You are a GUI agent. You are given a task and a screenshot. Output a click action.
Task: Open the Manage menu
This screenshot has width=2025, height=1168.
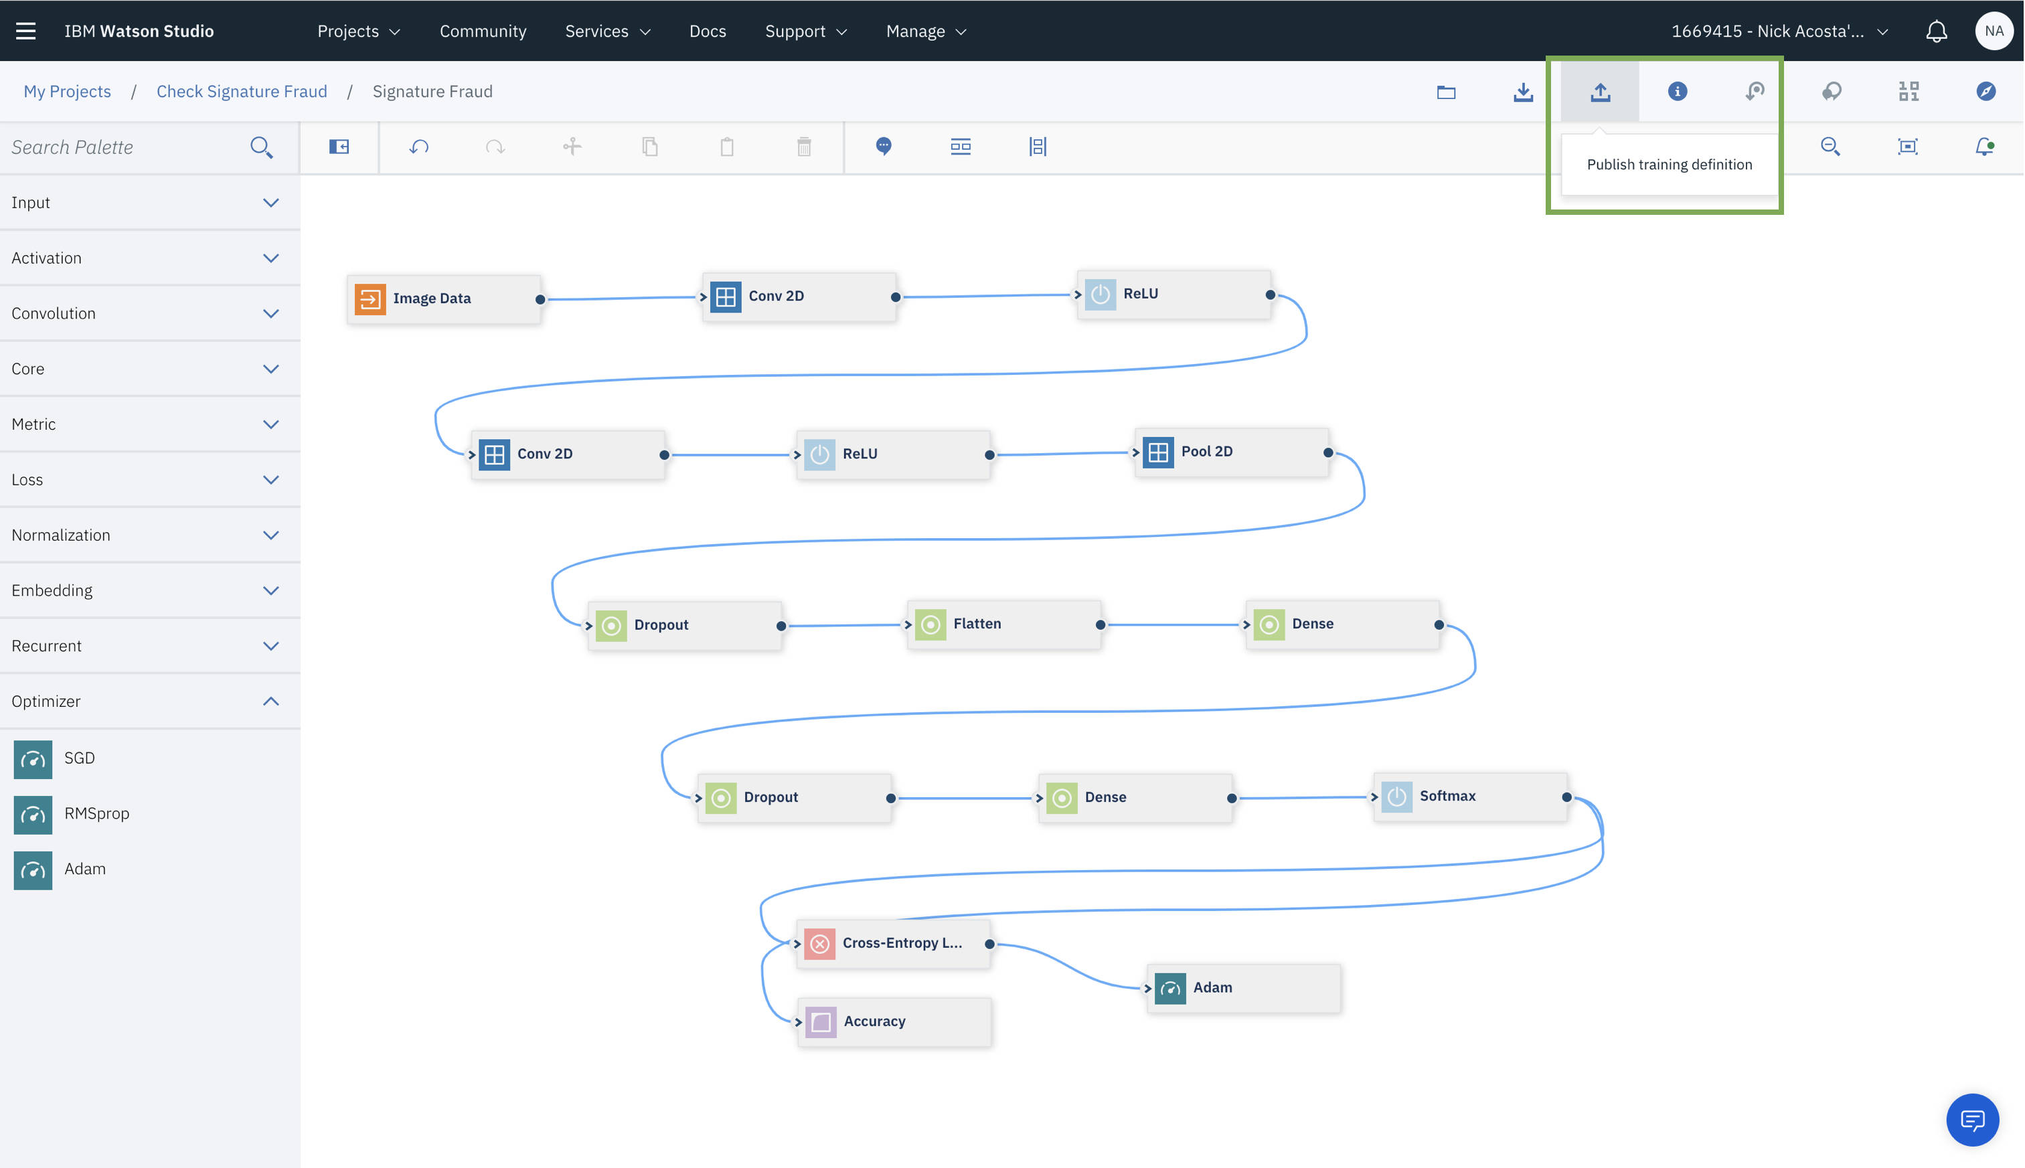click(x=926, y=31)
